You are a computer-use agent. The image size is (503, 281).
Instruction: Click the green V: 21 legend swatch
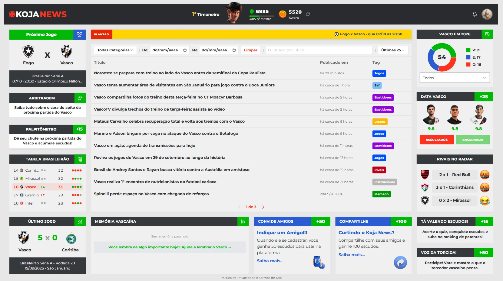[468, 50]
